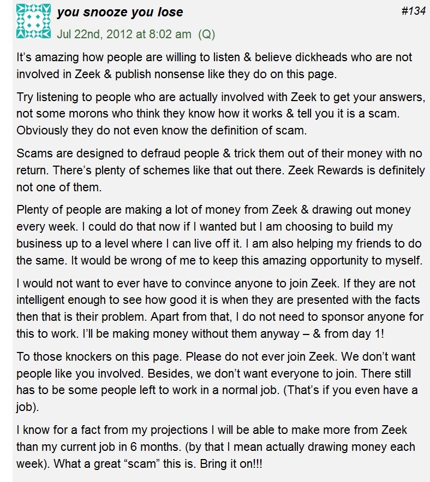Click the paragraph starting 'Scams are designed'
Viewport: 430px width, 482px height.
(x=220, y=170)
